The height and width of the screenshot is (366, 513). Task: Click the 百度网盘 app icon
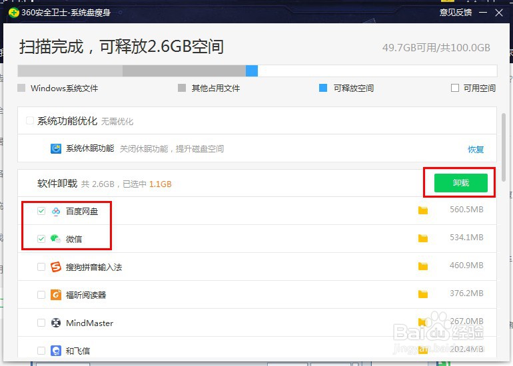[56, 211]
